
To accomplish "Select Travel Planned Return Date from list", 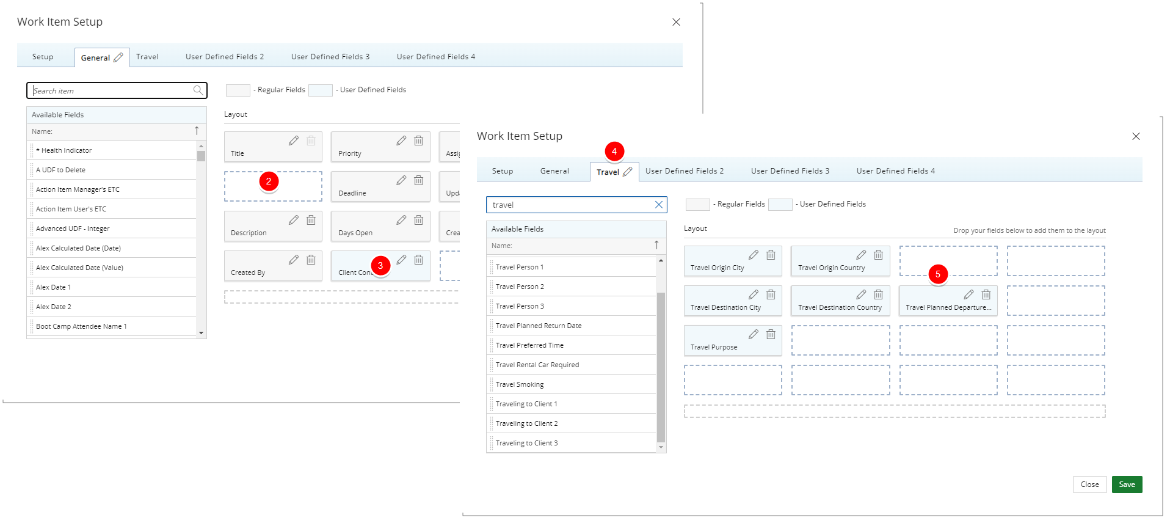I will point(539,326).
